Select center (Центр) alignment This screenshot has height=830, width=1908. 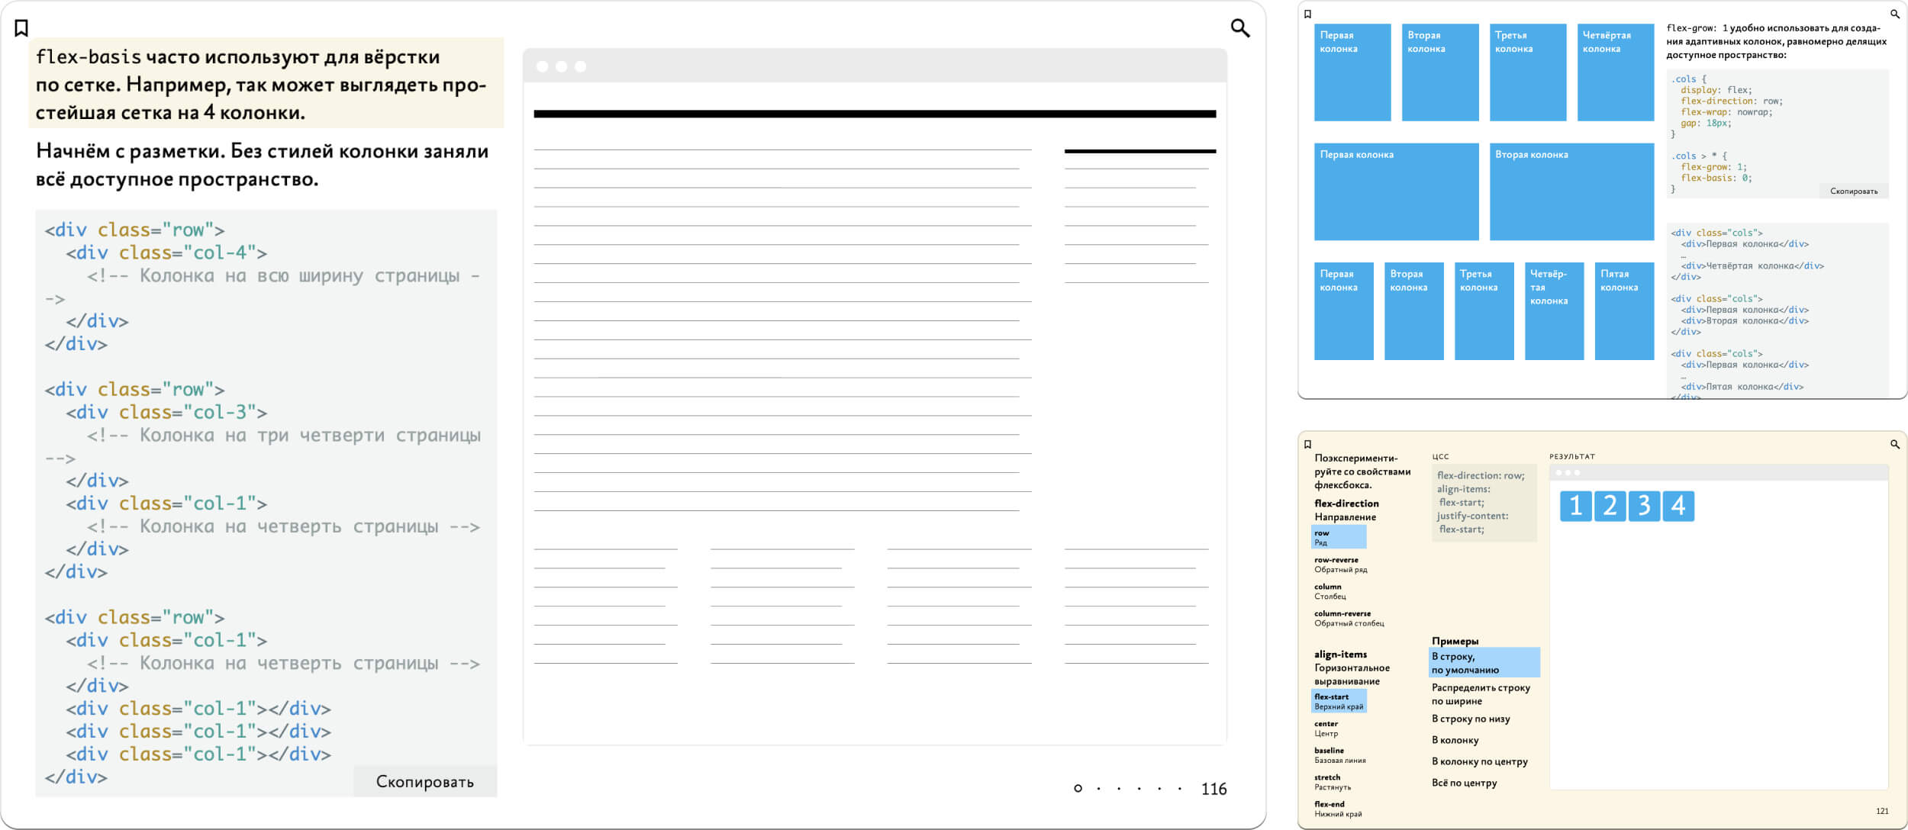click(1326, 729)
